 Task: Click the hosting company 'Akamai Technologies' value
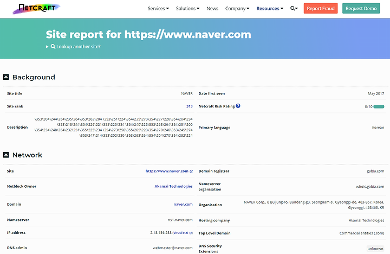pos(366,220)
